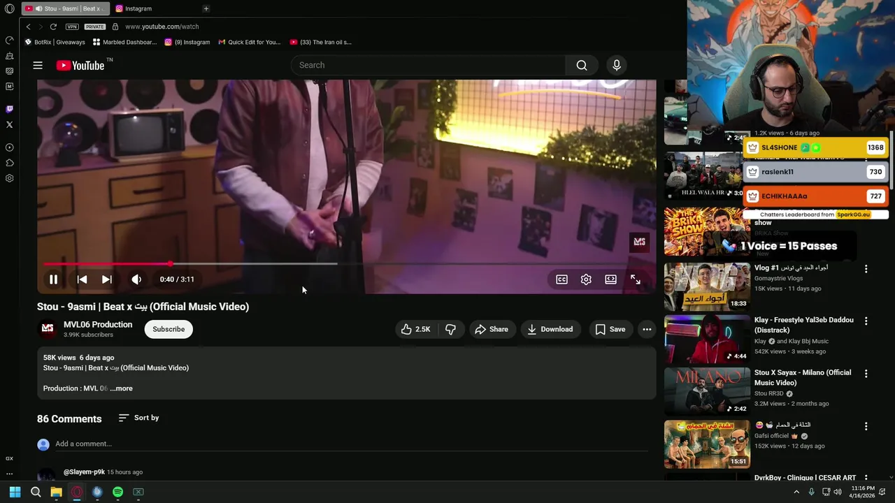Open the Marbled Dashboard bookmark
Screen dimensions: 895x503
click(124, 42)
